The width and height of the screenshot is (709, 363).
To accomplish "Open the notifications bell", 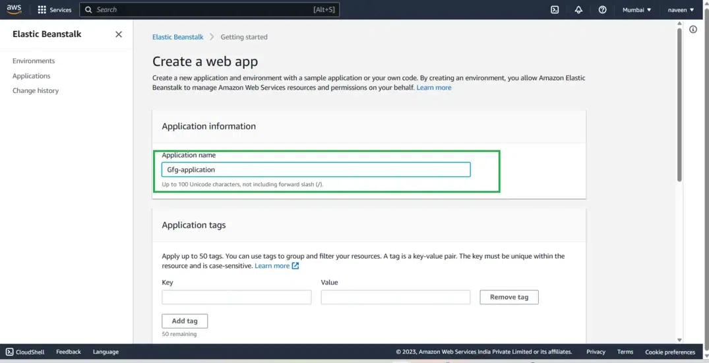I will pyautogui.click(x=578, y=9).
